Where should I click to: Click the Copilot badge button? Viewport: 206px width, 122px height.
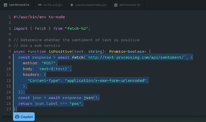tap(24, 117)
